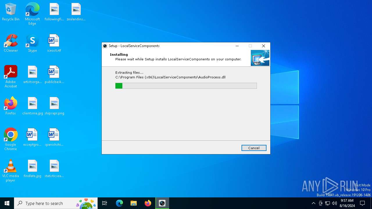Click the Setup app taskbar button
372x209 pixels.
coord(162,203)
